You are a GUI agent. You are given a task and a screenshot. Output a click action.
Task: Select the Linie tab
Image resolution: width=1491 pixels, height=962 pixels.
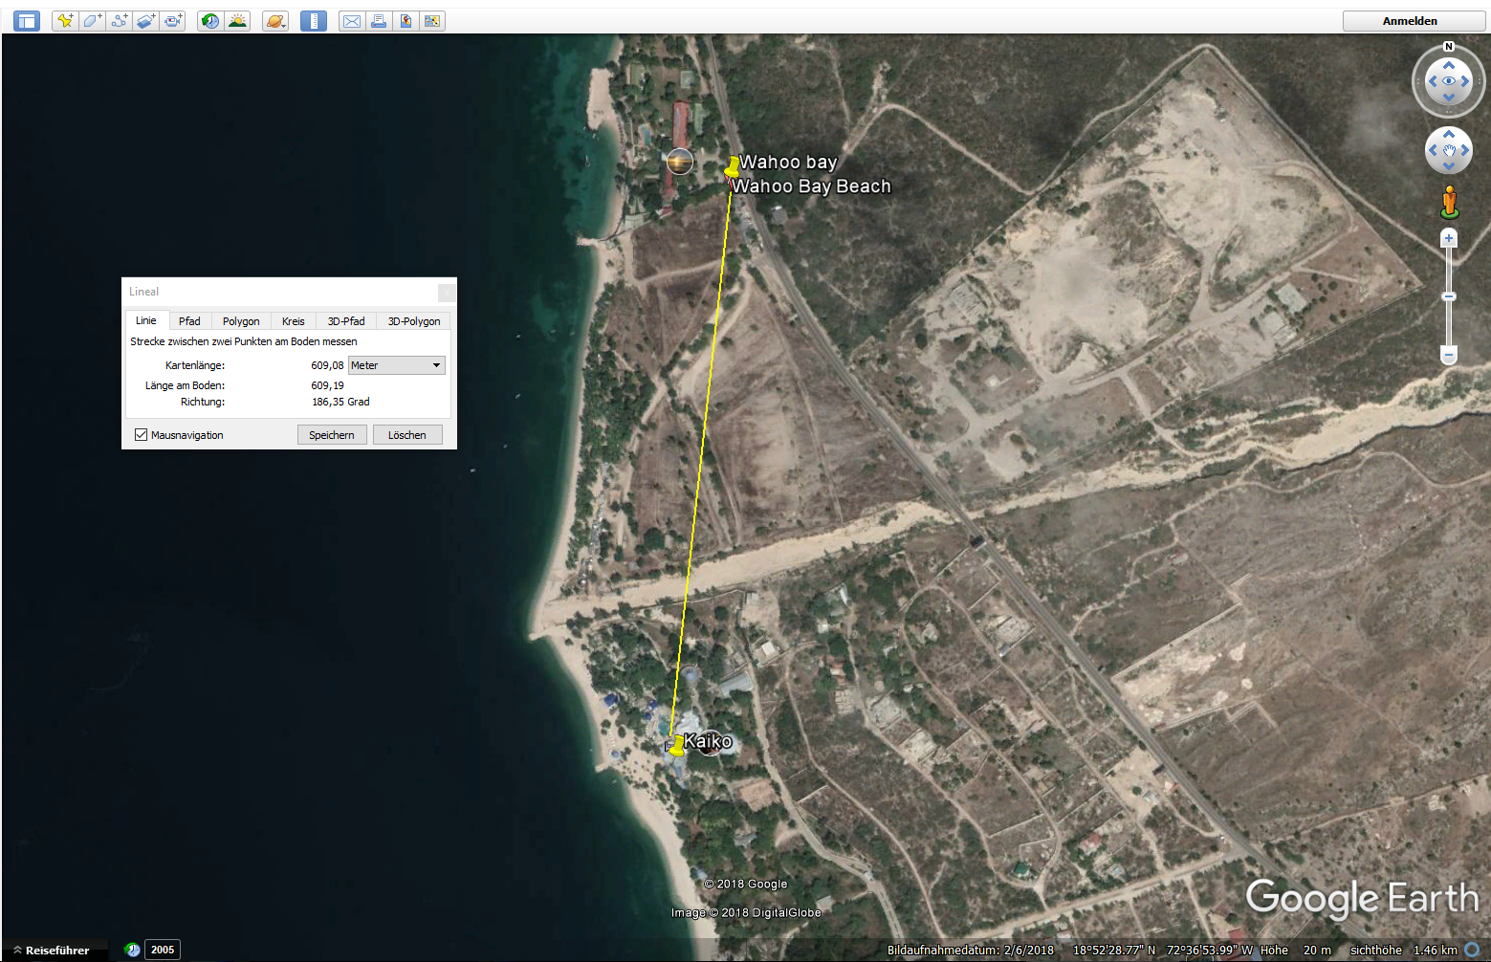pyautogui.click(x=146, y=320)
